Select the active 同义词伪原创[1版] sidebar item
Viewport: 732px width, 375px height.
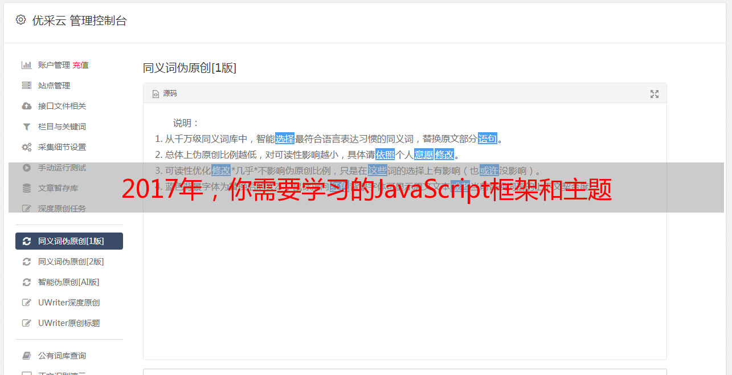pyautogui.click(x=69, y=241)
